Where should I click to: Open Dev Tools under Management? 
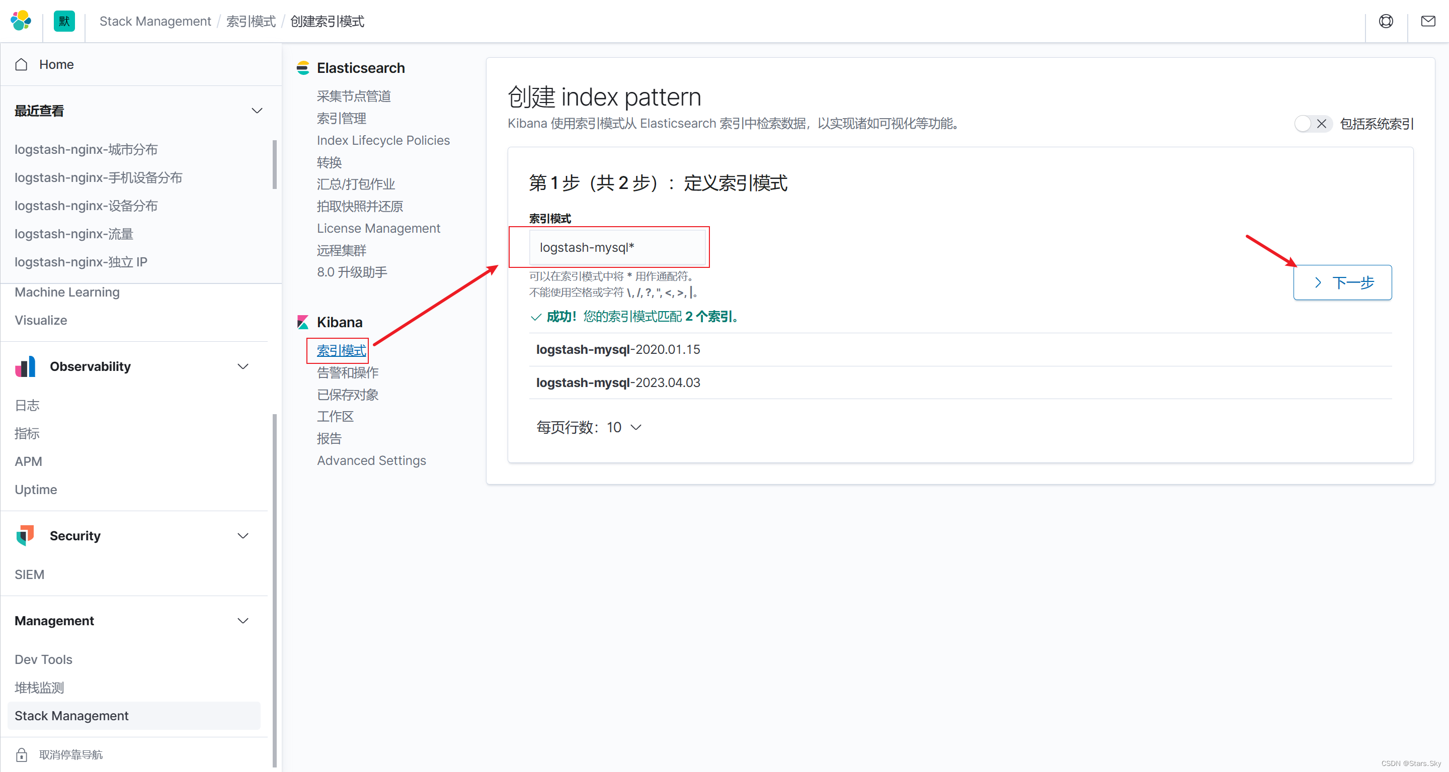43,659
